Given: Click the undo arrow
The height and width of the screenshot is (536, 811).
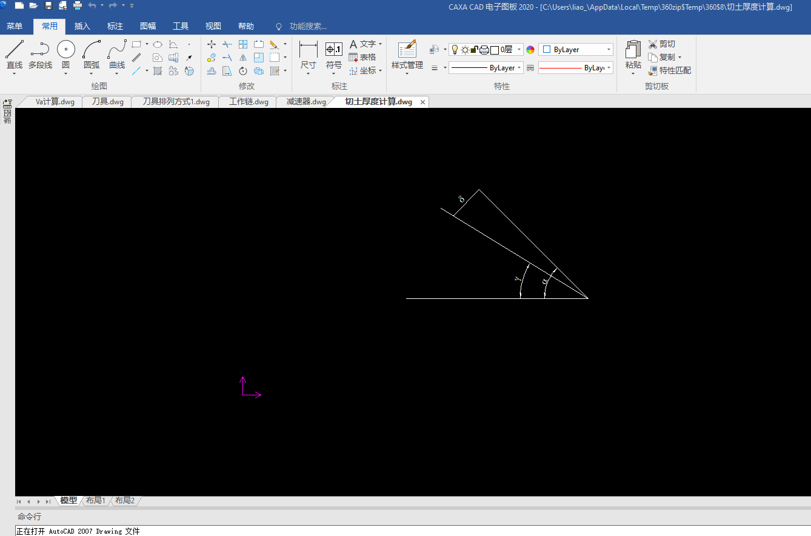Looking at the screenshot, I should [92, 5].
